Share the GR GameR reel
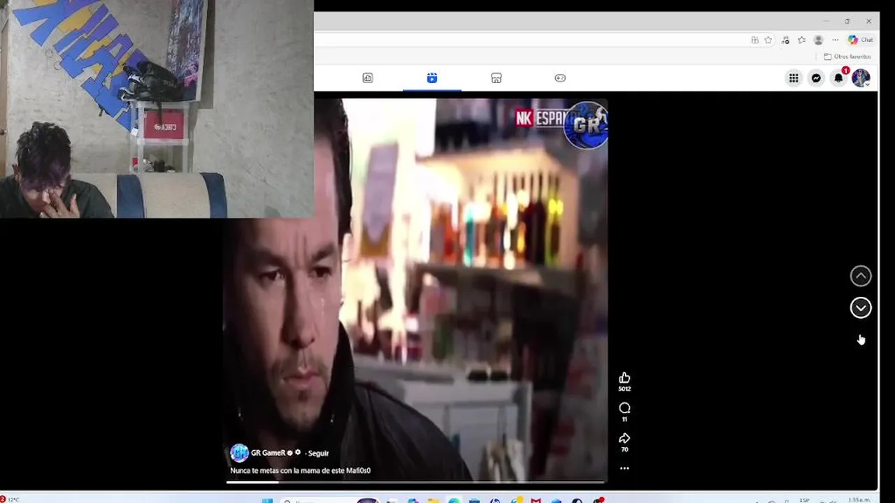This screenshot has width=895, height=503. point(624,438)
